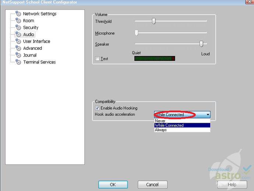The height and width of the screenshot is (191, 254).
Task: Click the OK button
Action: [x=113, y=184]
